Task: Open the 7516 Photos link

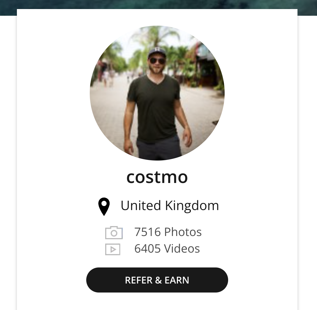Action: (168, 232)
